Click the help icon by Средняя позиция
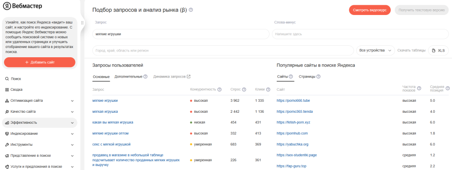Image resolution: width=452 pixels, height=170 pixels. coord(448,88)
